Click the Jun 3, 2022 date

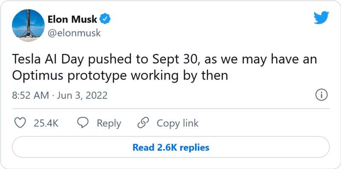point(82,96)
